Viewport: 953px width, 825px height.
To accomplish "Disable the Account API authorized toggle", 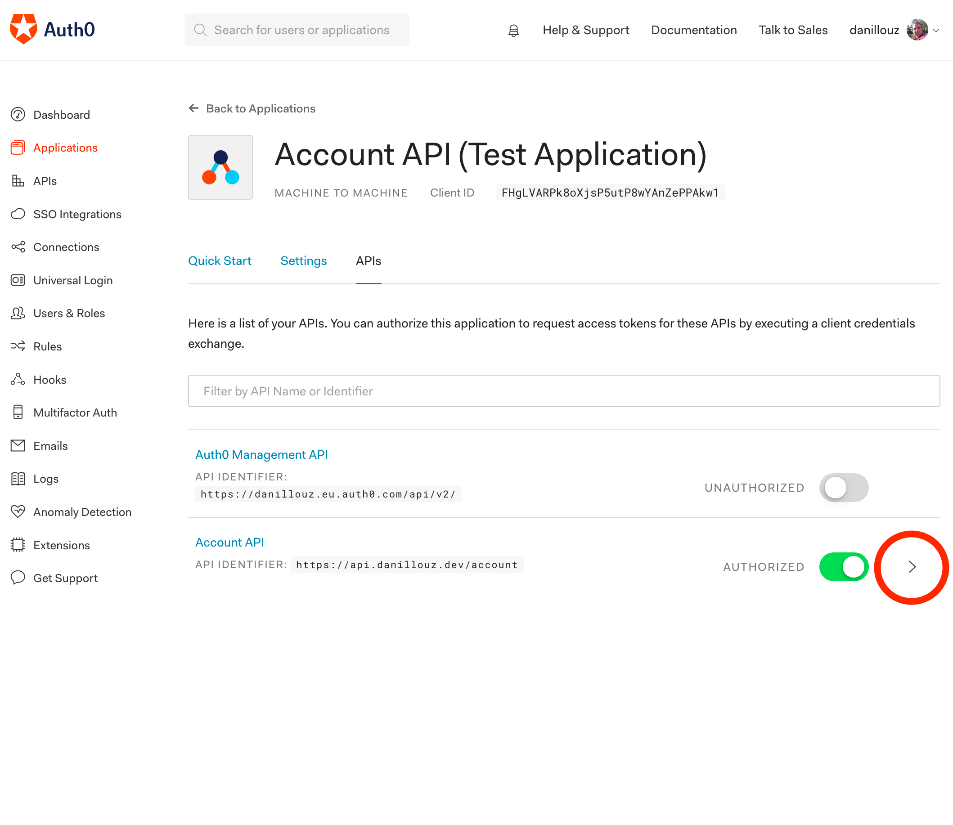I will click(x=843, y=566).
